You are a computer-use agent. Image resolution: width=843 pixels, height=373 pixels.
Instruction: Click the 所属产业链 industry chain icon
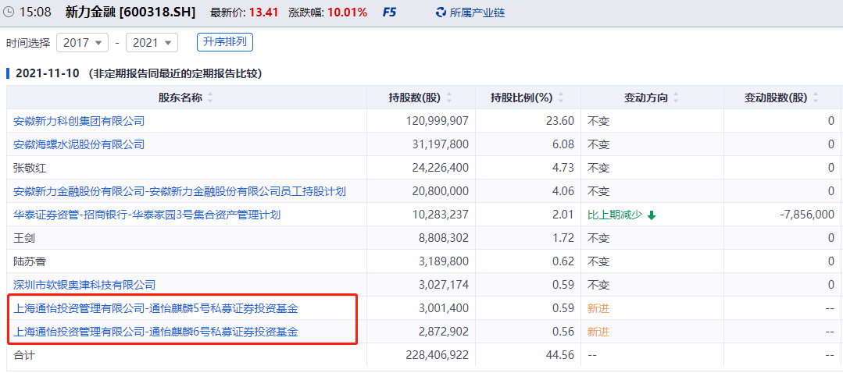[441, 12]
